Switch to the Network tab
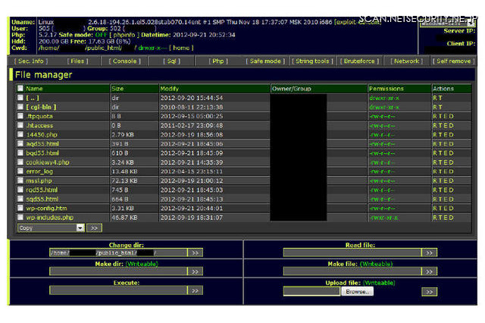 (405, 61)
